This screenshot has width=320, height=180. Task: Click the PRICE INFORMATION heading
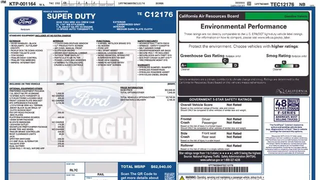click(x=131, y=87)
